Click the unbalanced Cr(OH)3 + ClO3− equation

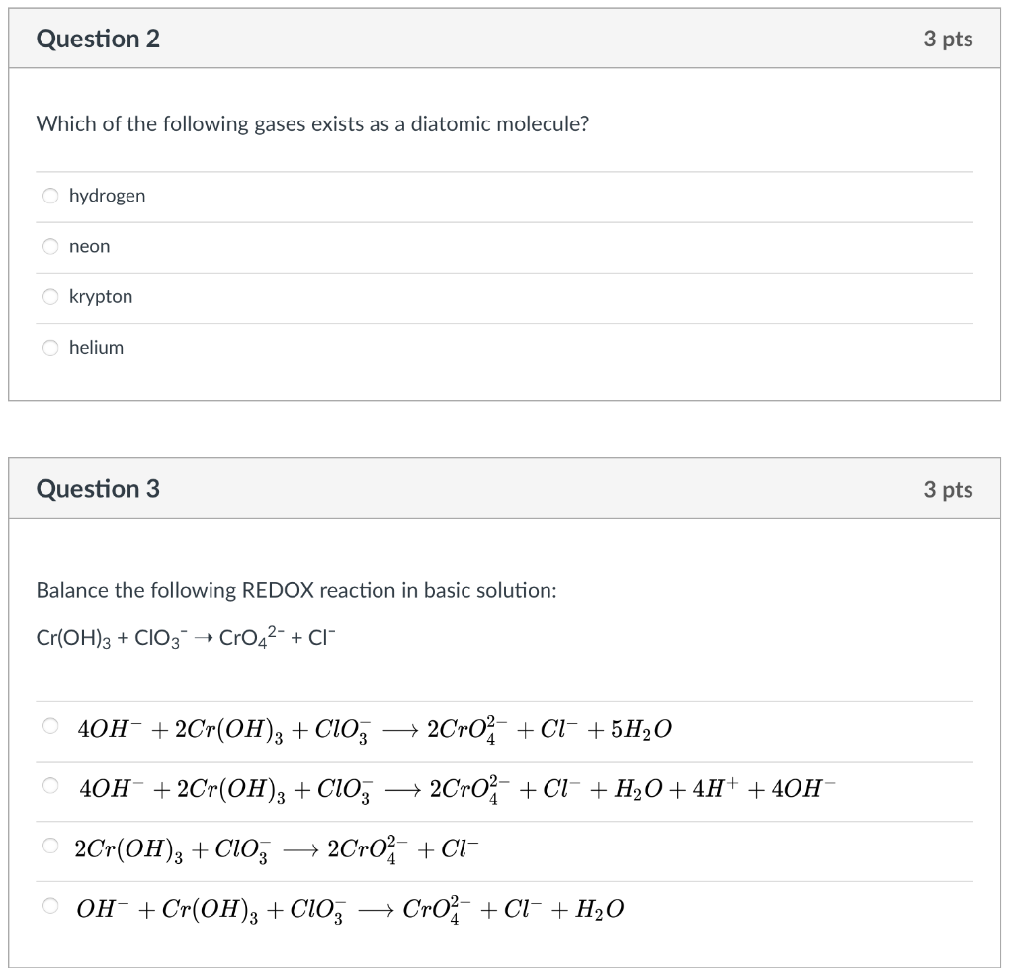[187, 637]
